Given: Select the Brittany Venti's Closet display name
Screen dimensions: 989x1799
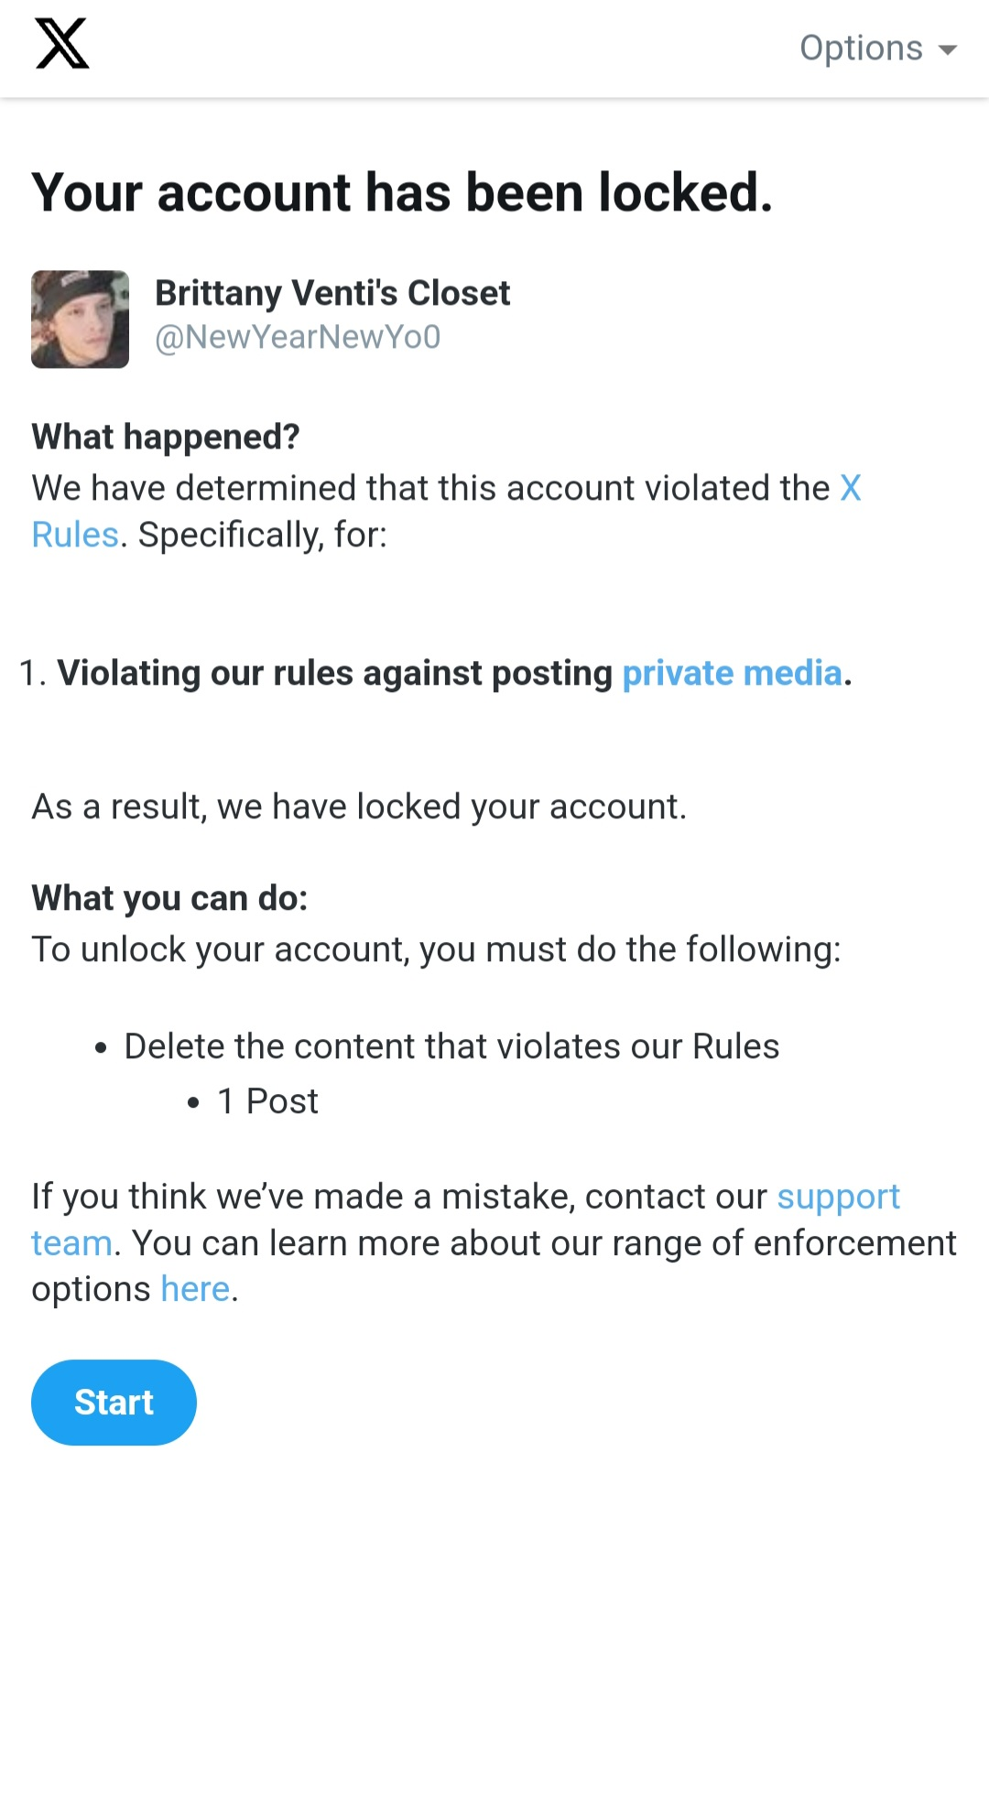Looking at the screenshot, I should [x=332, y=293].
